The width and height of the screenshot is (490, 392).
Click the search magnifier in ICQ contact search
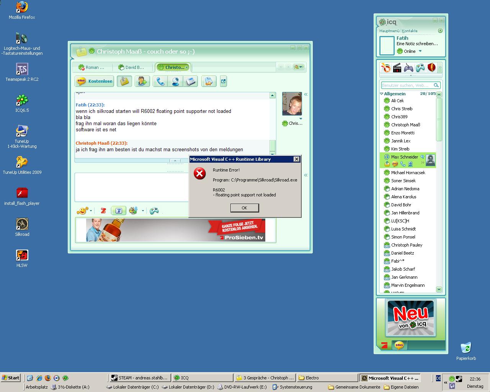tap(436, 85)
